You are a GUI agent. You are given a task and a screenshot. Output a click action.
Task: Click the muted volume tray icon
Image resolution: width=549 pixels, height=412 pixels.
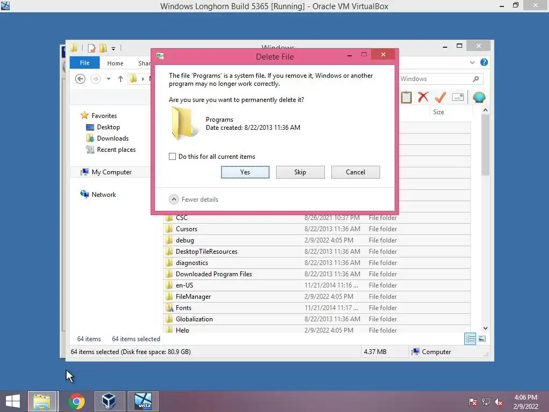coord(498,401)
